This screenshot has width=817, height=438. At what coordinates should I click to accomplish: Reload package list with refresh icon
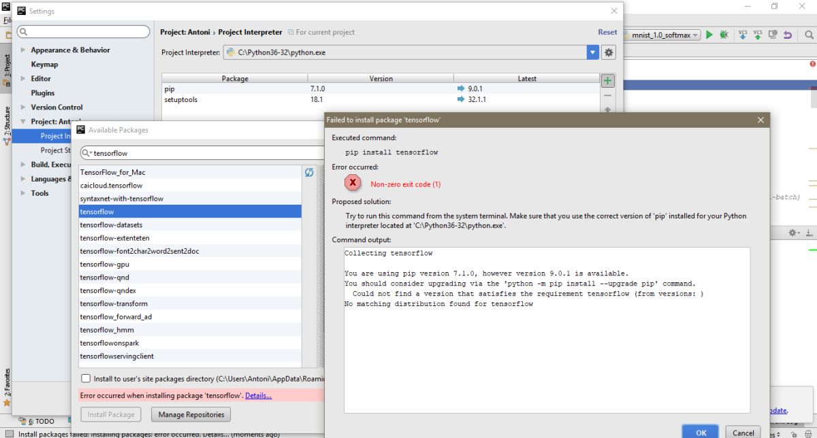point(309,173)
